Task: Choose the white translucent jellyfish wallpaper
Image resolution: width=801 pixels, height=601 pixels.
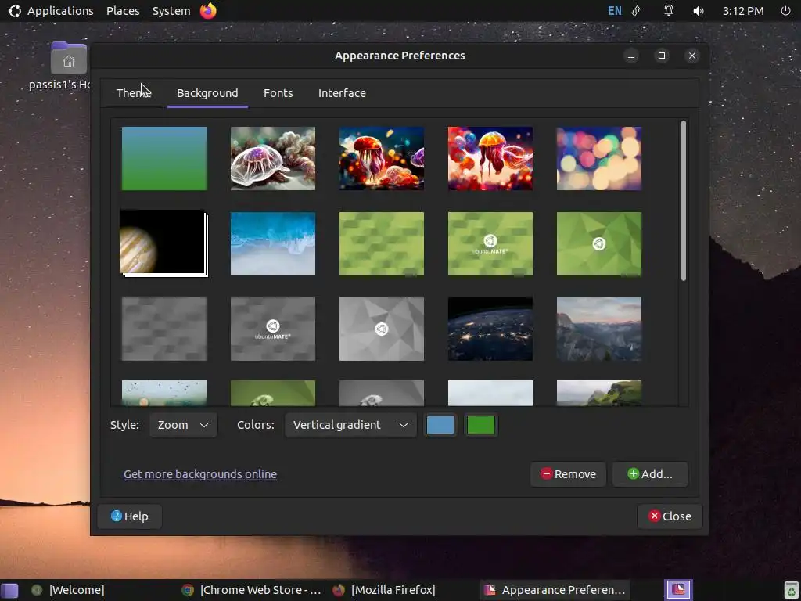Action: coord(273,158)
